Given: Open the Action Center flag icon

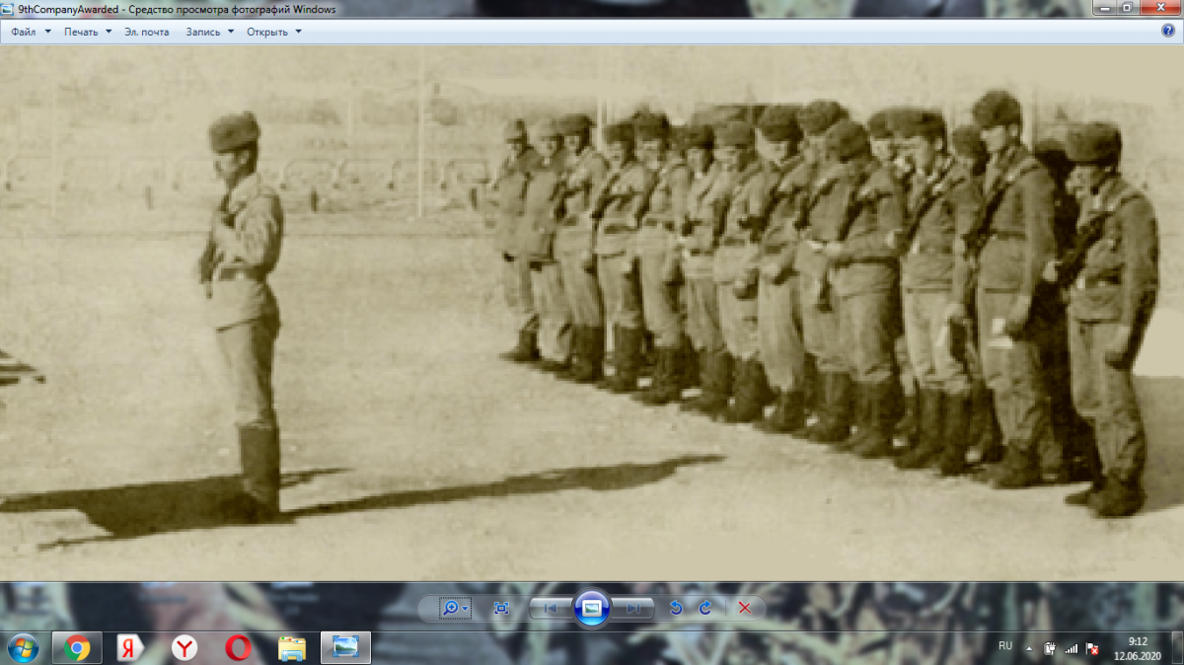Looking at the screenshot, I should (x=1092, y=649).
